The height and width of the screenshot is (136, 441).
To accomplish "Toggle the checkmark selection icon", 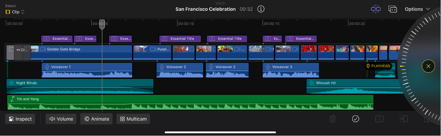I will pos(355,119).
